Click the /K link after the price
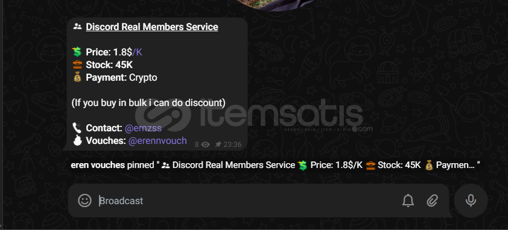The image size is (508, 230). point(137,52)
